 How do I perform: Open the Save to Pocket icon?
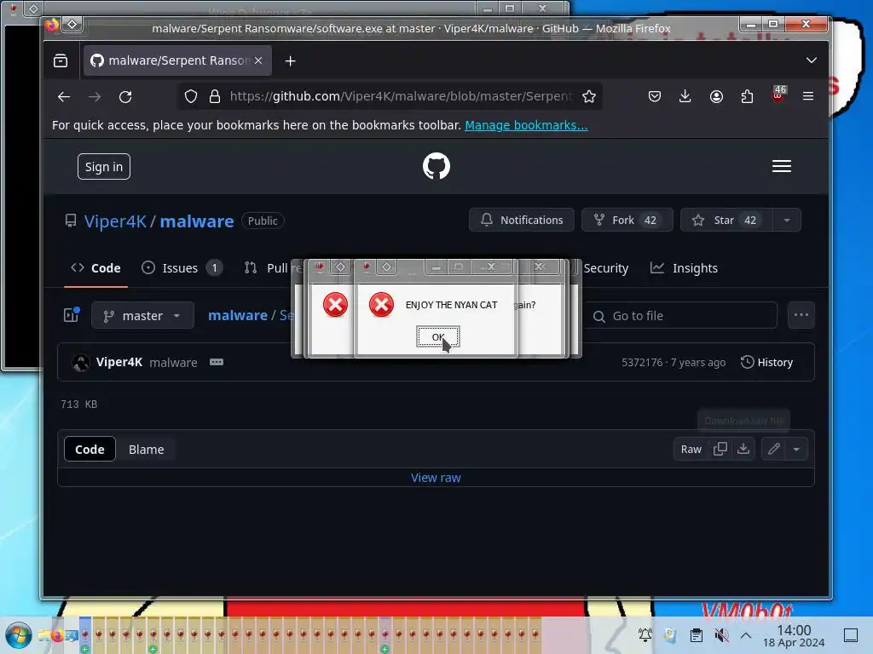[x=655, y=97]
